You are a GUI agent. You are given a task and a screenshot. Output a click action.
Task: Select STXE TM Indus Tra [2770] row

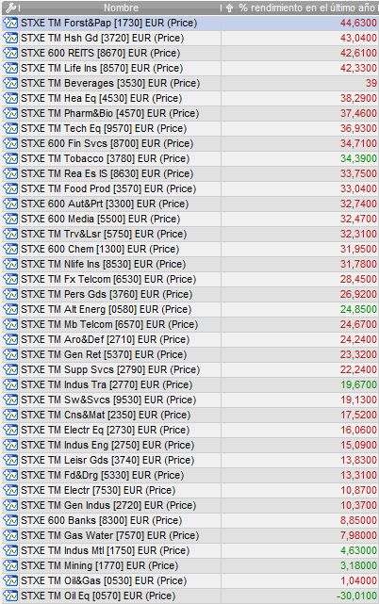click(189, 384)
